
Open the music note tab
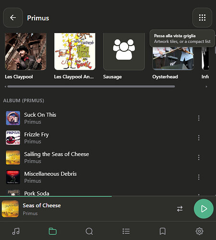click(x=16, y=231)
